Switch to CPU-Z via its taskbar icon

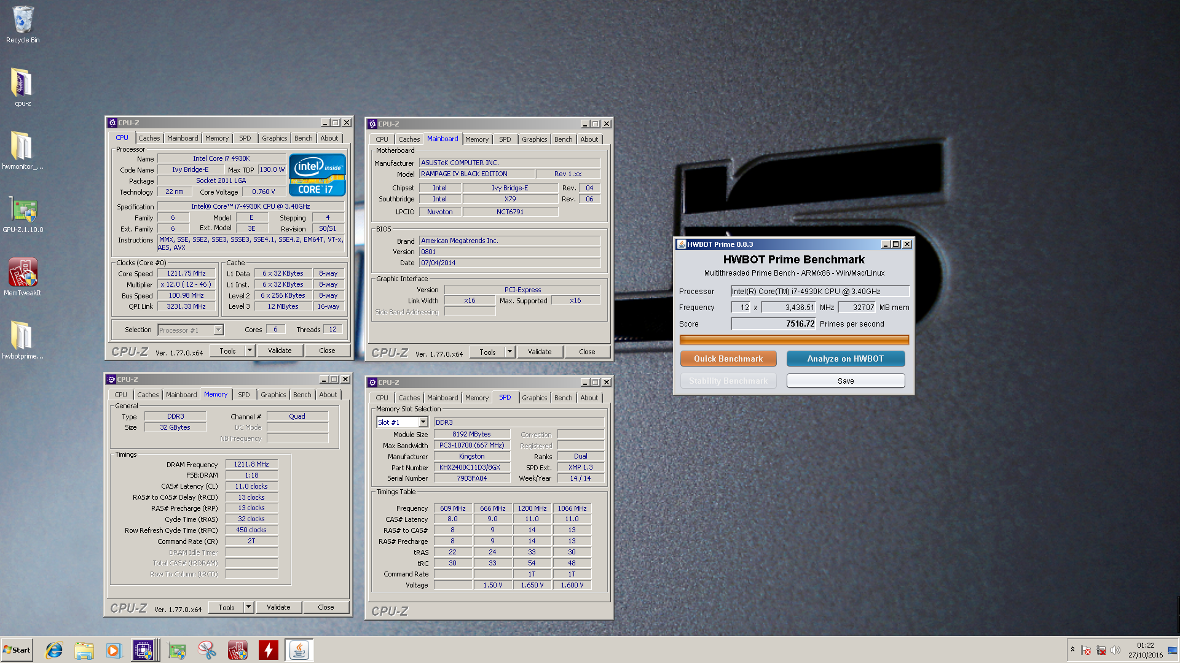click(143, 650)
